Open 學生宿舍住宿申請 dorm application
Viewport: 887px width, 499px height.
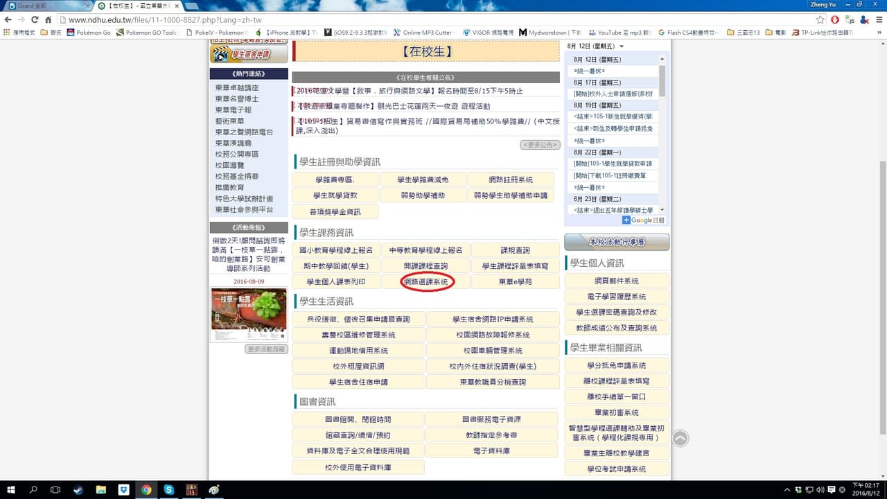pyautogui.click(x=358, y=382)
